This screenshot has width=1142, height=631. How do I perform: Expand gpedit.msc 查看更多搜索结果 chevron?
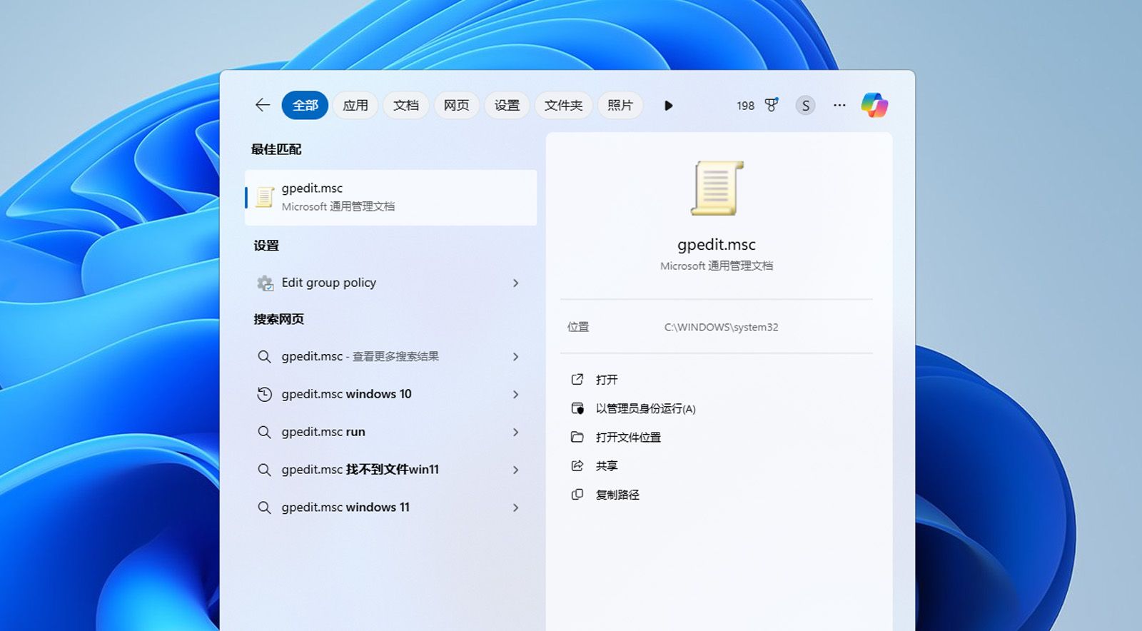tap(515, 357)
